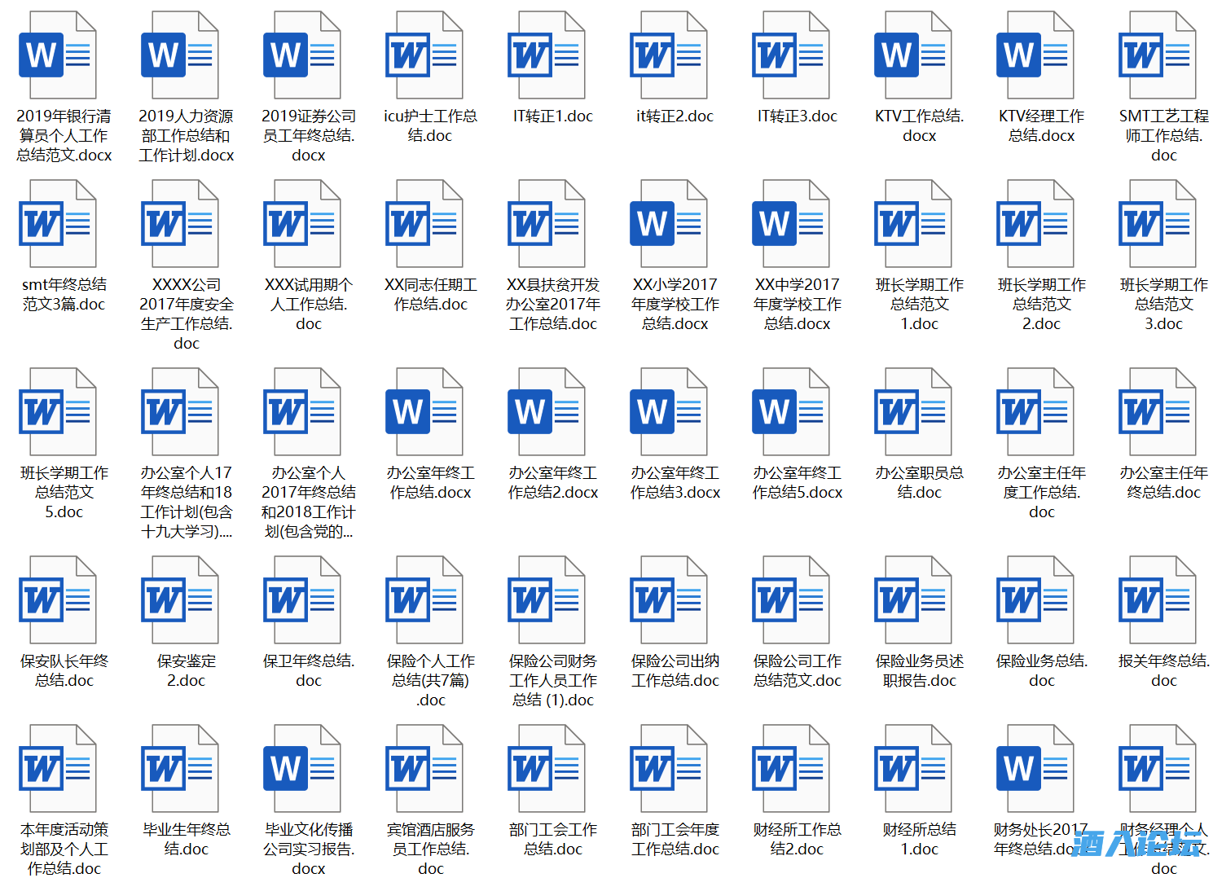
Task: Click the 毕业文化传播公司实习报告.docx icon
Action: (301, 769)
